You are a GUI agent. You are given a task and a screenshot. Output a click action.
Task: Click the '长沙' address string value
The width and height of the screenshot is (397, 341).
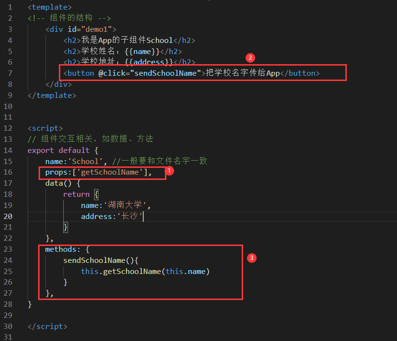pyautogui.click(x=129, y=216)
